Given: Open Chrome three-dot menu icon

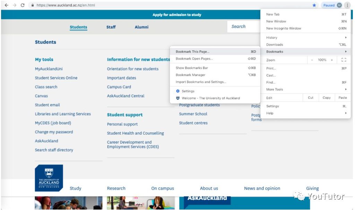Looking at the screenshot, I should 347,5.
